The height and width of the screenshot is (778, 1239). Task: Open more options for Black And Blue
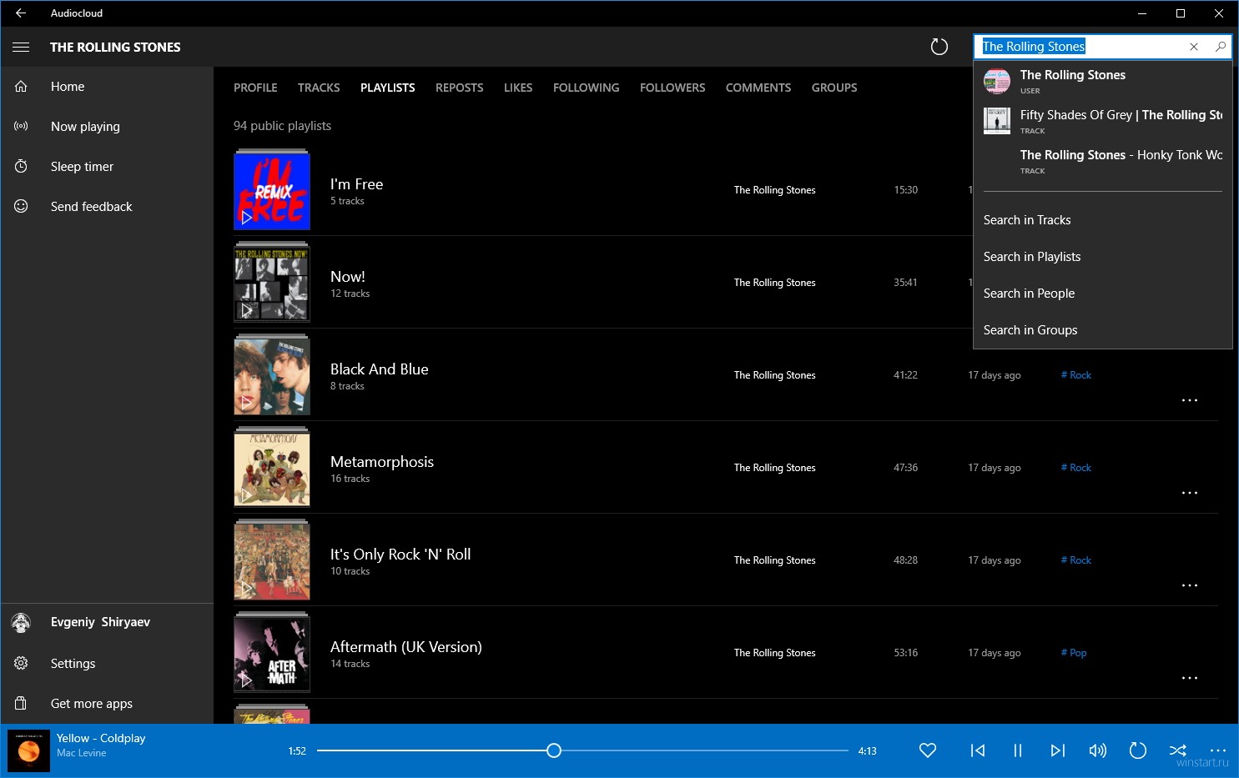click(x=1189, y=400)
